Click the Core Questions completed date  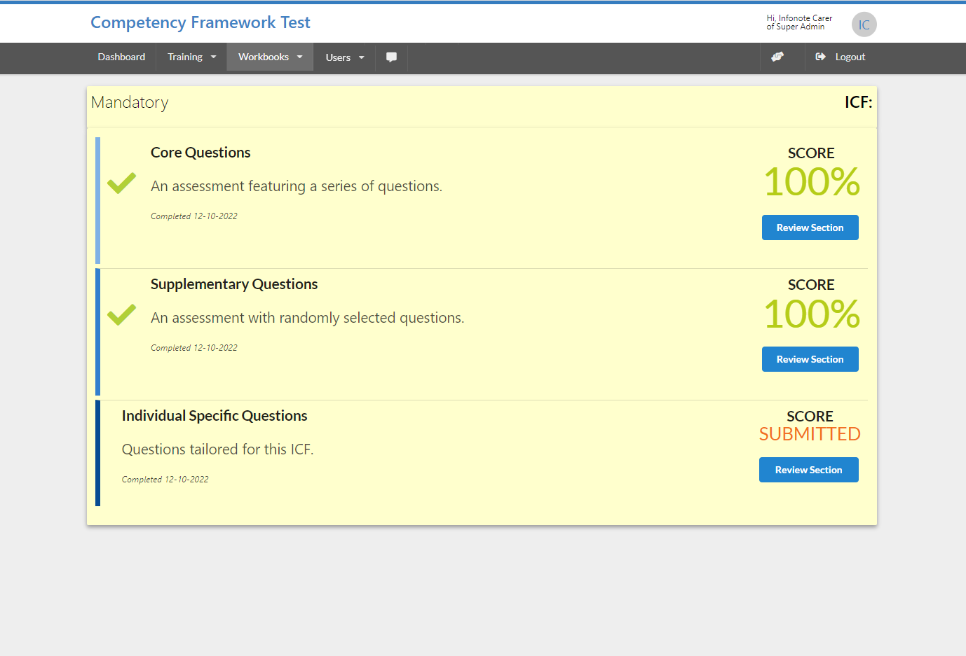coord(194,216)
